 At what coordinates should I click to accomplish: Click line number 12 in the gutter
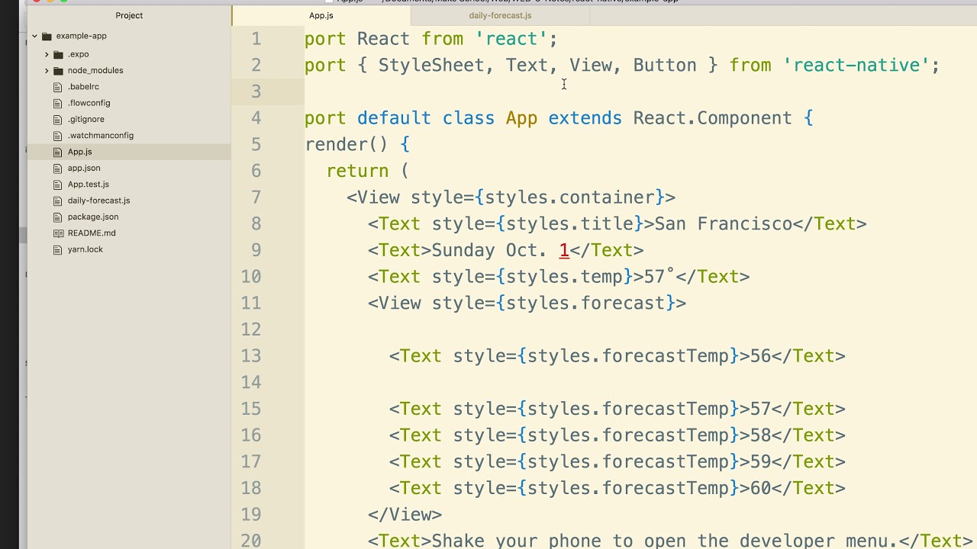pos(251,329)
